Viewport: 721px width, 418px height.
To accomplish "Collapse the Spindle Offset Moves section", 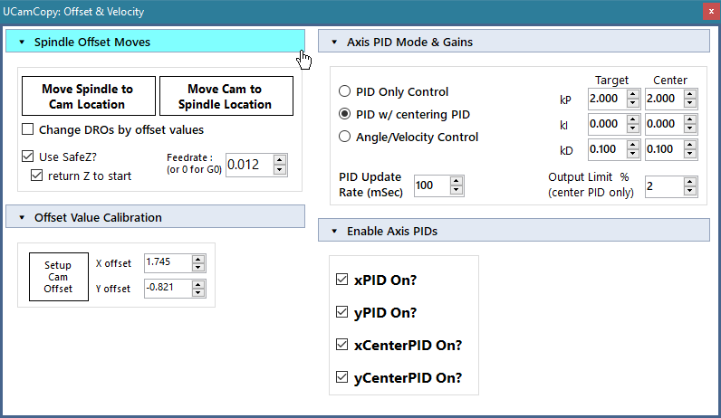I will (155, 42).
